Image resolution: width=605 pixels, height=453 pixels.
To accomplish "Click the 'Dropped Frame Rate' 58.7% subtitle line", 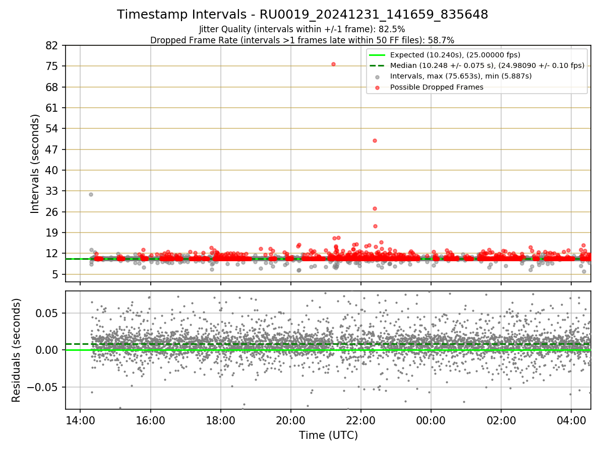I will [x=302, y=40].
